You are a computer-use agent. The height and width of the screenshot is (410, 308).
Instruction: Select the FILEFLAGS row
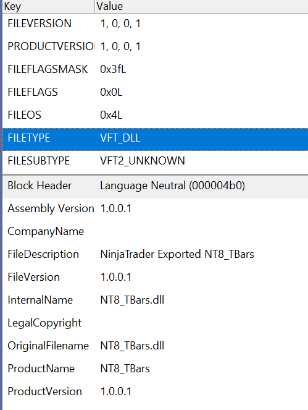coord(156,92)
